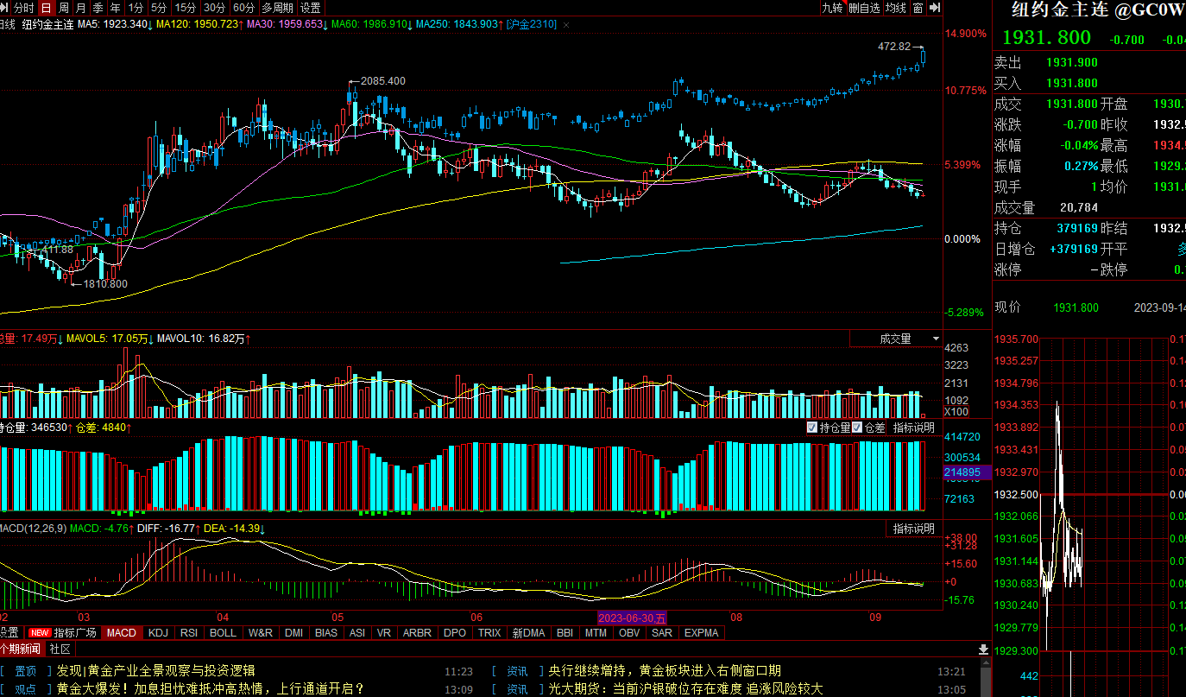Image resolution: width=1186 pixels, height=697 pixels.
Task: Click the MA250 value 1843.903 label
Action: (457, 24)
